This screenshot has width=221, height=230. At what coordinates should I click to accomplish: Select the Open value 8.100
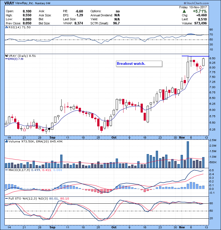click(x=27, y=11)
